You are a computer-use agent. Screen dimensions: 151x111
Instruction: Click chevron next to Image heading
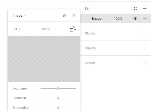[x=25, y=15]
